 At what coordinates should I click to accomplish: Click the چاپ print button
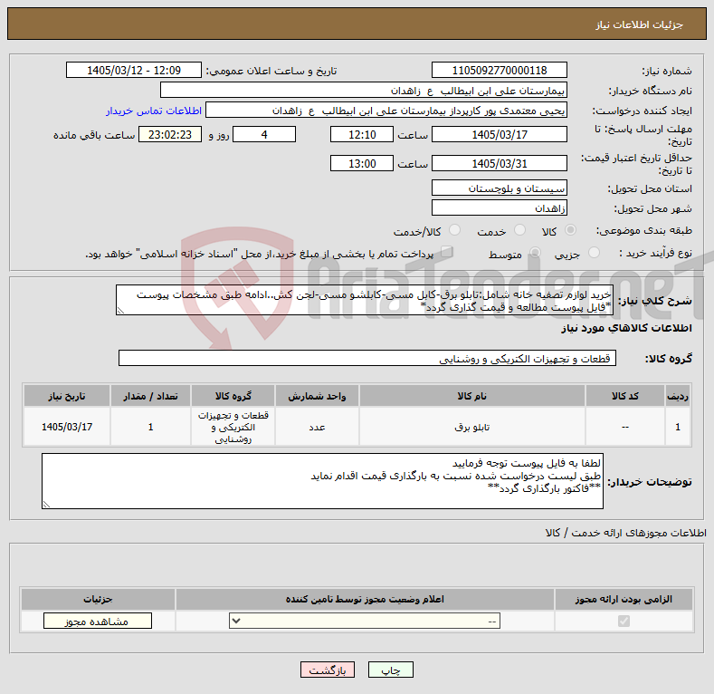391,670
